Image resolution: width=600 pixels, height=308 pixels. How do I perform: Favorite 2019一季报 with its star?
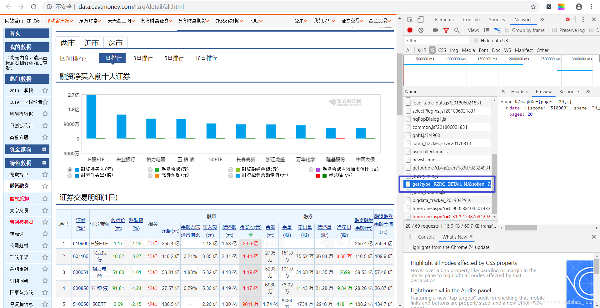pos(45,90)
